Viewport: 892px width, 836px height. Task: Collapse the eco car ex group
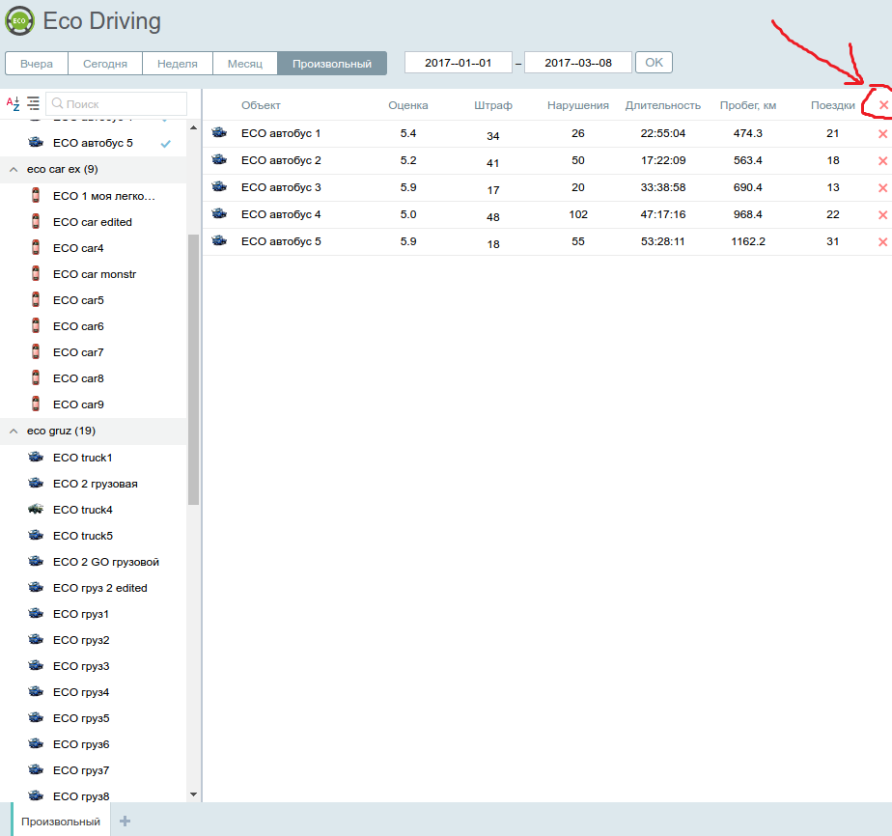click(14, 169)
